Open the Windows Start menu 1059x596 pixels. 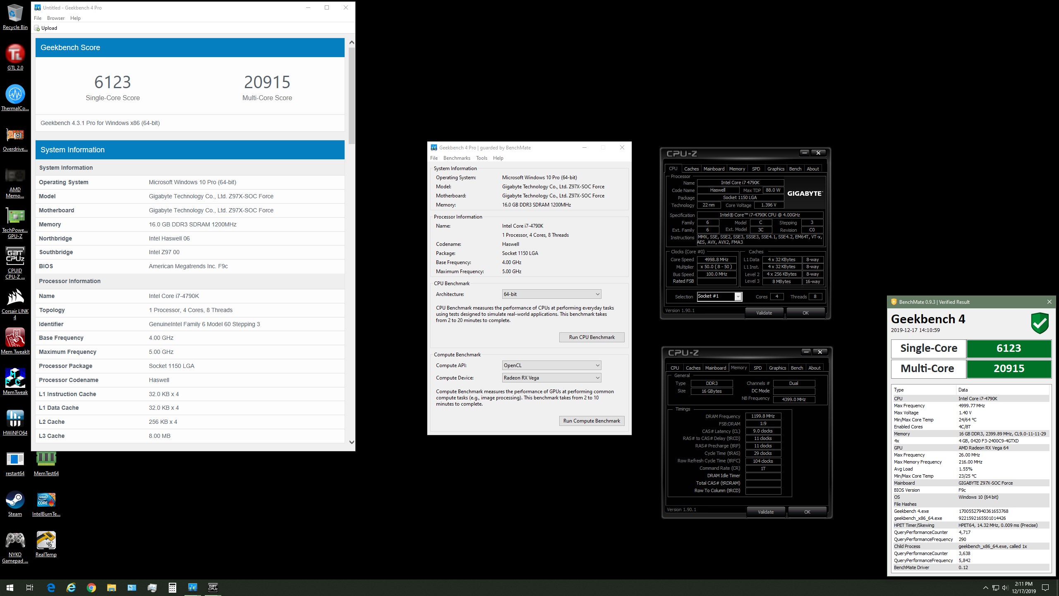click(x=10, y=587)
